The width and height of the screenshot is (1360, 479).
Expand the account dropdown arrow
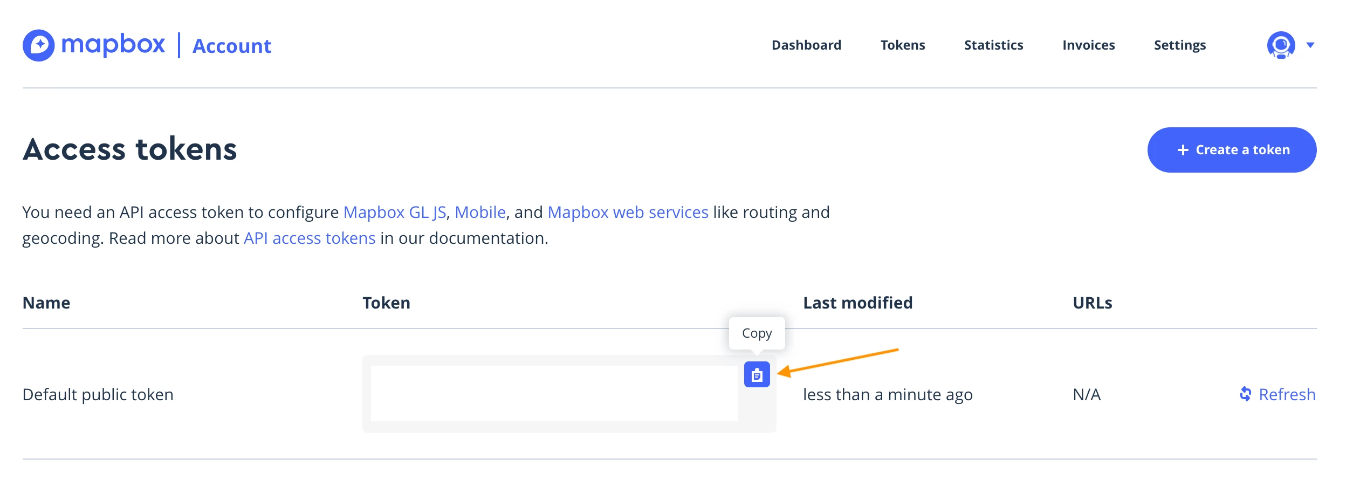point(1310,45)
